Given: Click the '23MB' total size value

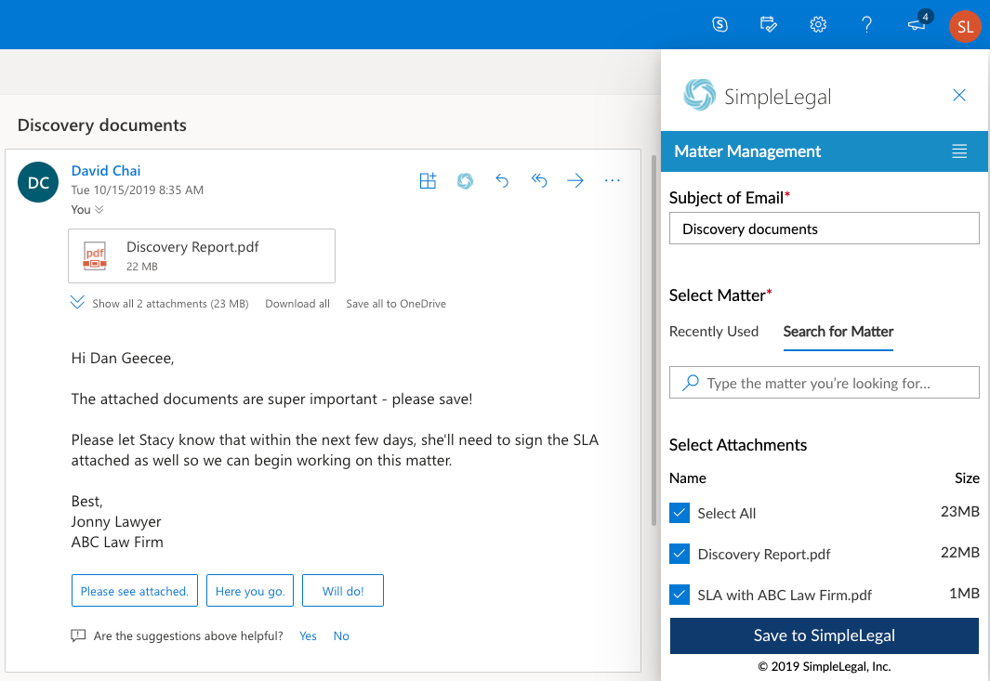Looking at the screenshot, I should pyautogui.click(x=959, y=511).
